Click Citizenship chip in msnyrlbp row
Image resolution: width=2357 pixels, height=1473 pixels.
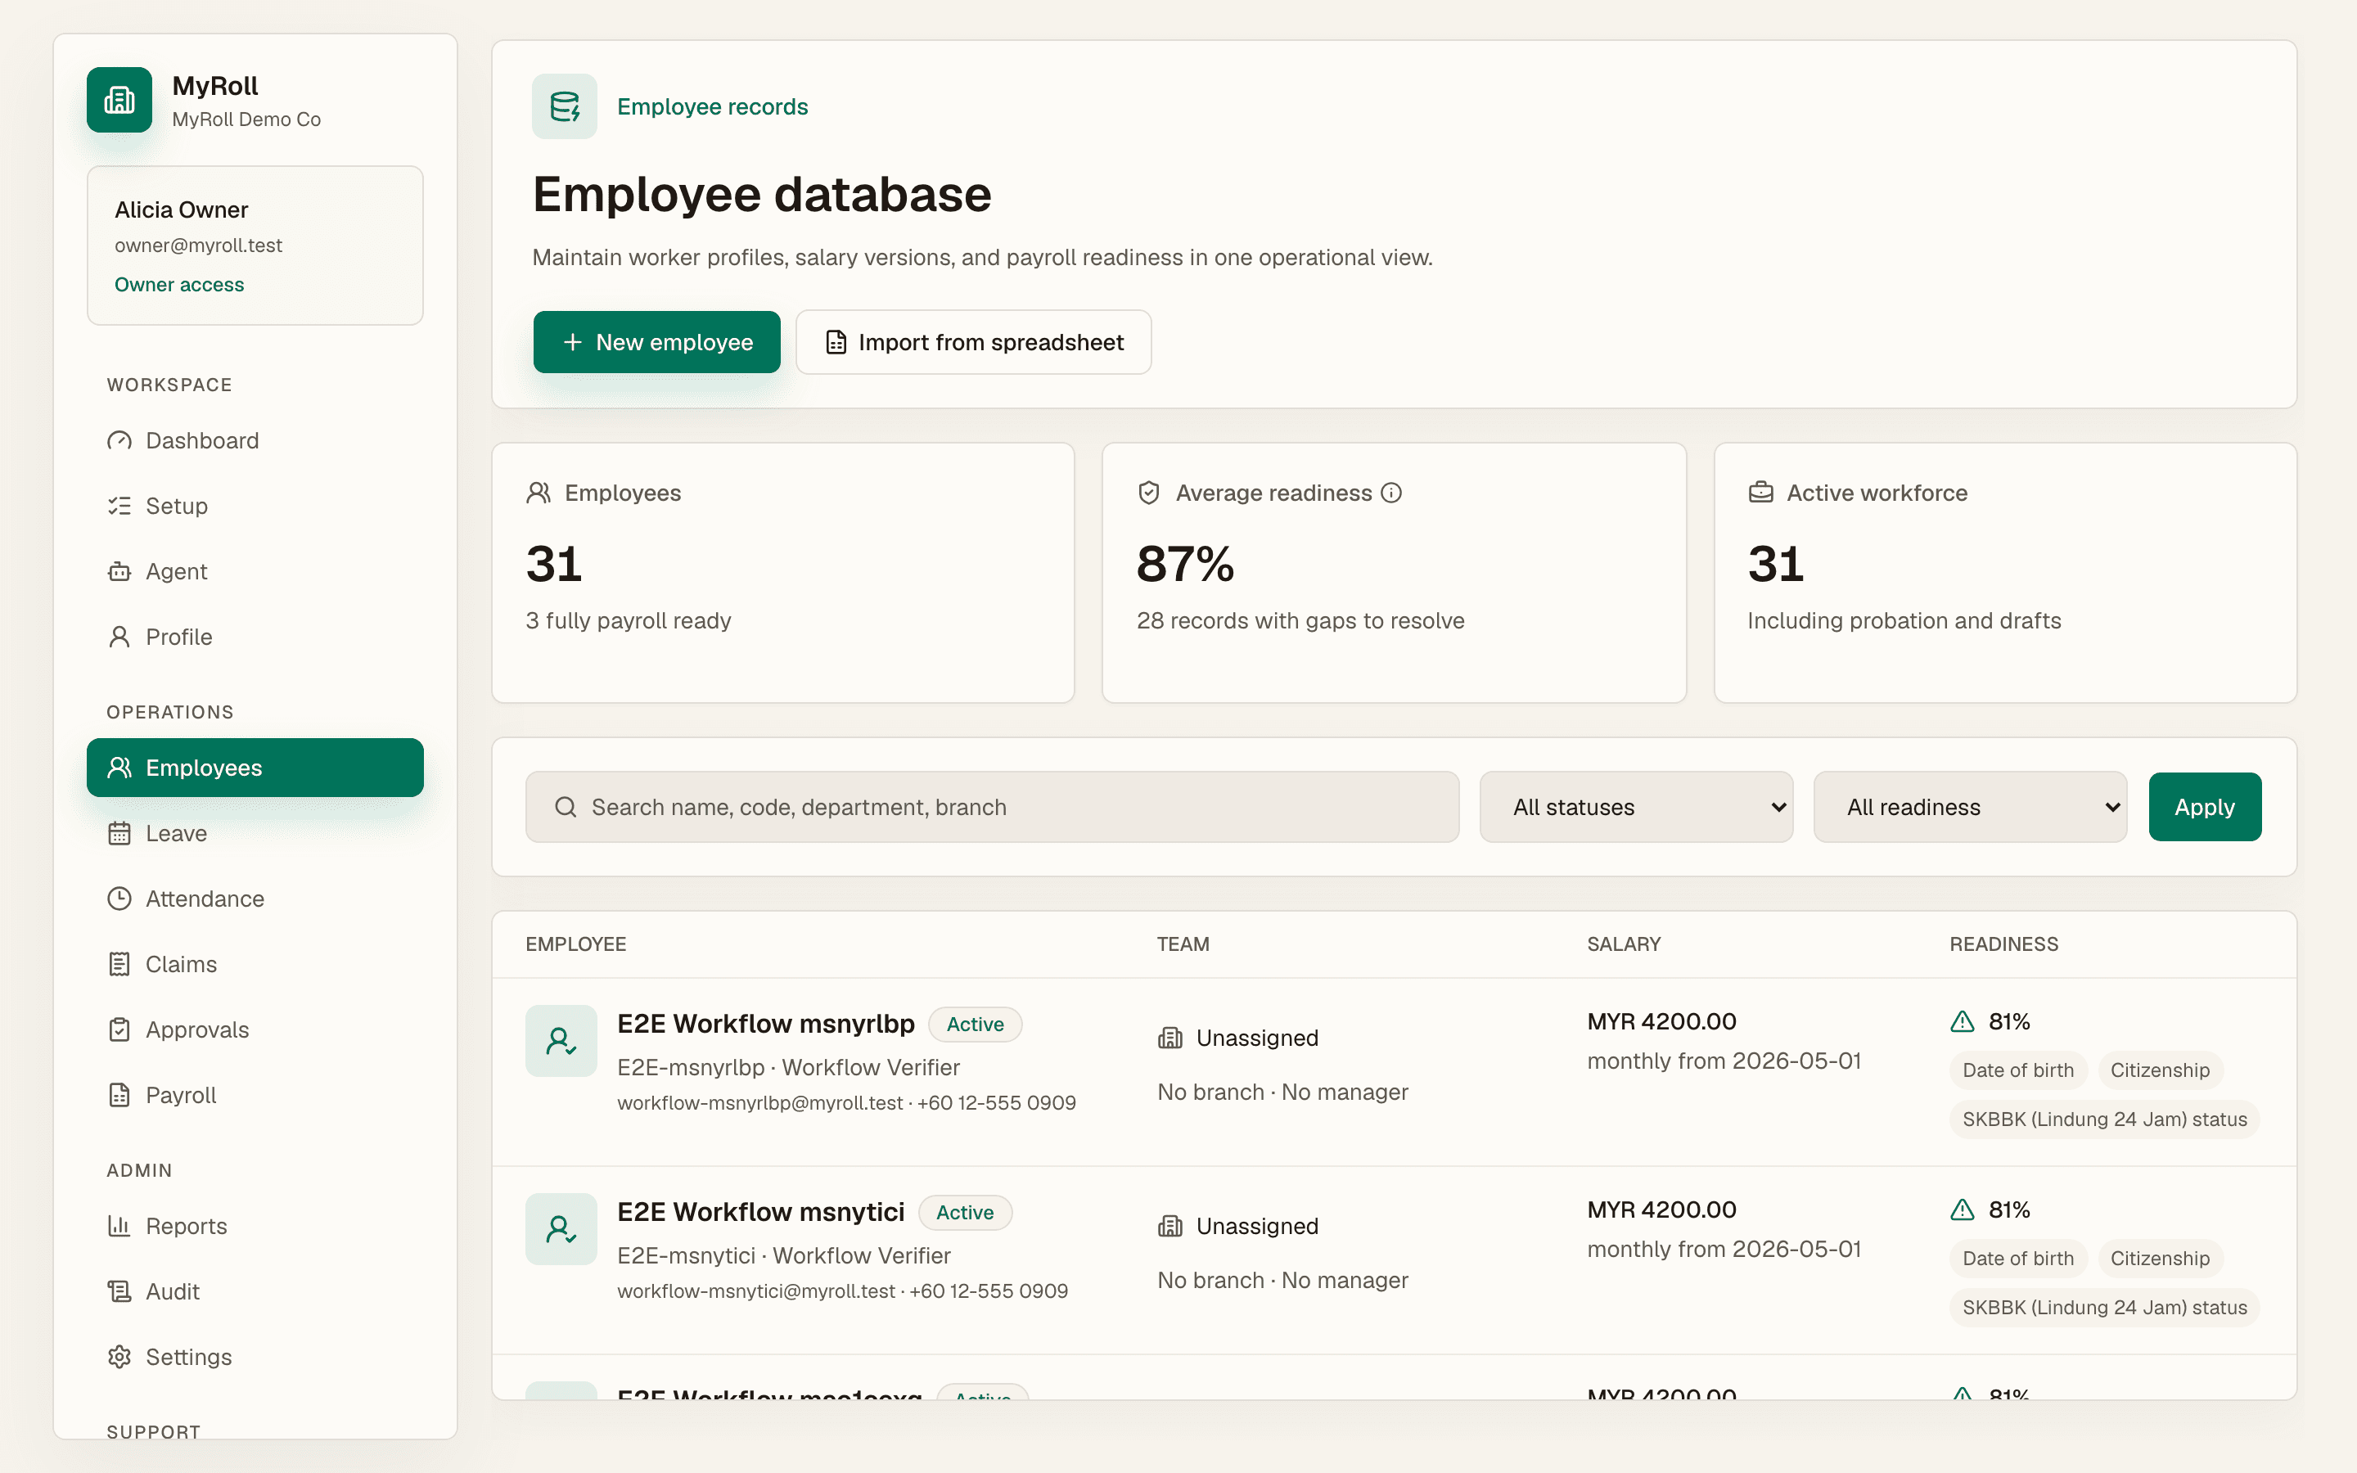click(2161, 1070)
